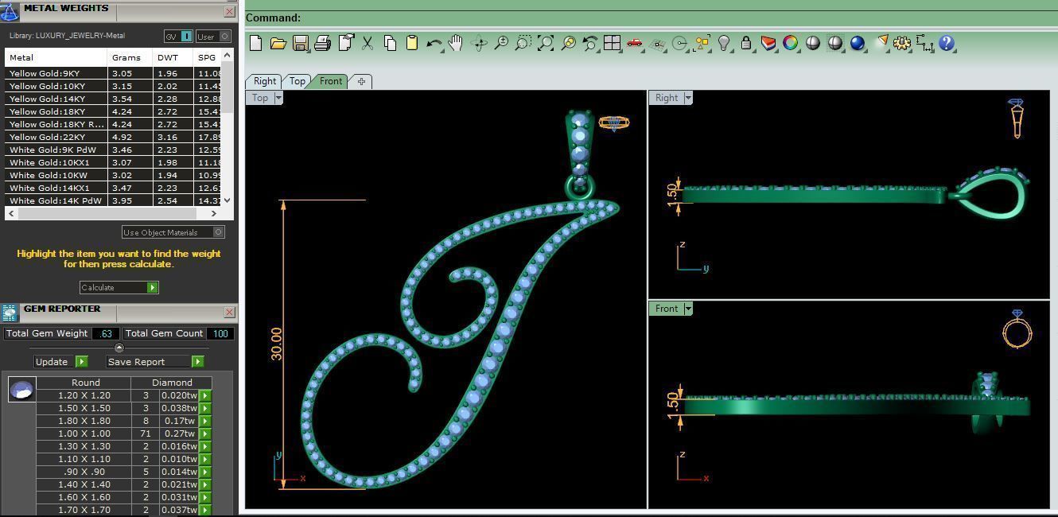This screenshot has width=1058, height=517.
Task: Open Options via the gear icon
Action: 902,43
